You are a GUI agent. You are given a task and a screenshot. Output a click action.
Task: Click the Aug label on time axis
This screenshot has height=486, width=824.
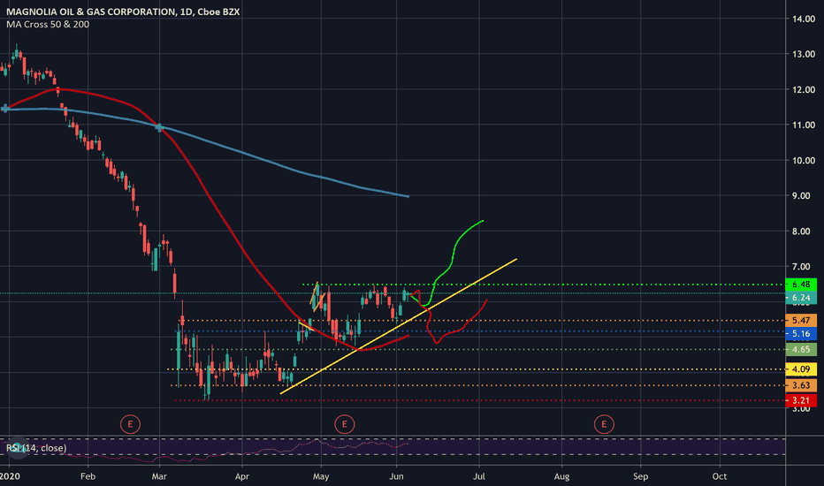click(561, 476)
